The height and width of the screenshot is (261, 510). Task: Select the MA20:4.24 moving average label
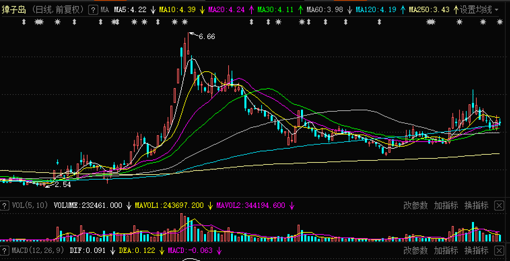(227, 10)
